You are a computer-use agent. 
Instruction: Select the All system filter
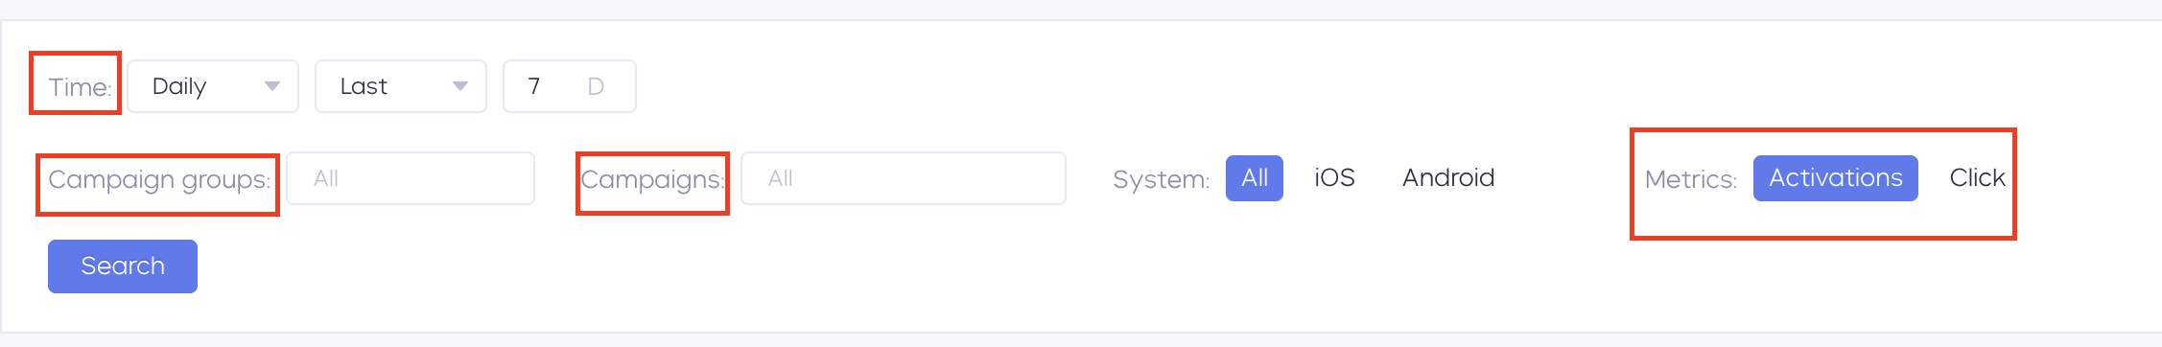pos(1255,178)
